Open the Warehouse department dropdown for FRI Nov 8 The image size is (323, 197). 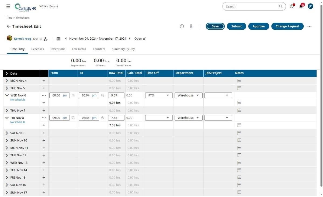[189, 118]
